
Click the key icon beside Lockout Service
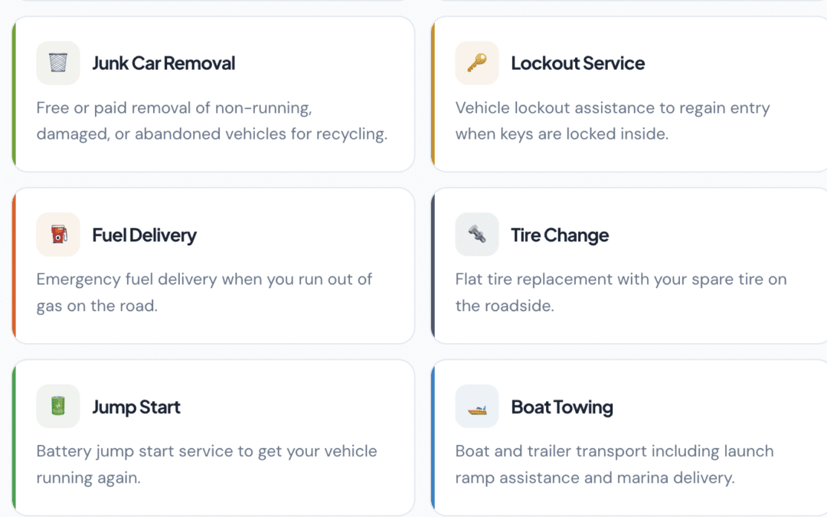pyautogui.click(x=477, y=63)
